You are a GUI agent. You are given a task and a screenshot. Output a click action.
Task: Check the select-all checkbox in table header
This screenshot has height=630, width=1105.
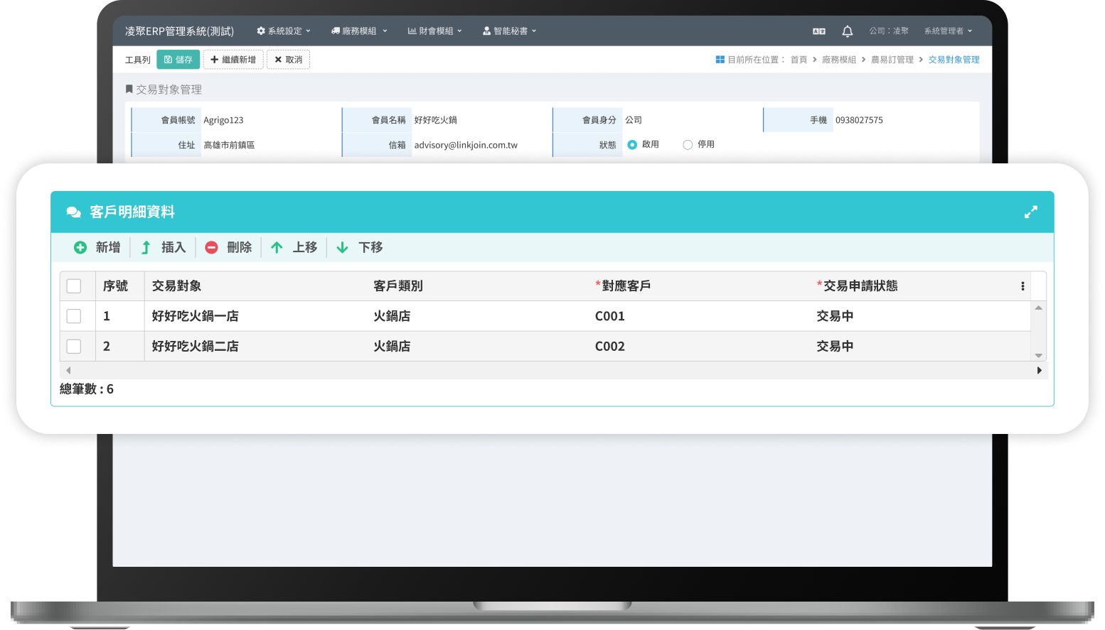point(74,286)
